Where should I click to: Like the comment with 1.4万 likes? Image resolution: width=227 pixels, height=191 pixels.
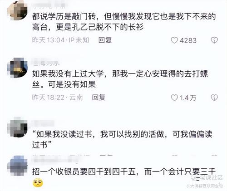tap(174, 98)
